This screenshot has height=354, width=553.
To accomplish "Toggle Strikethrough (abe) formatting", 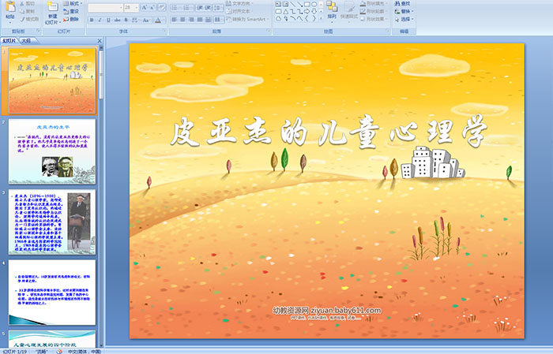I will [117, 20].
